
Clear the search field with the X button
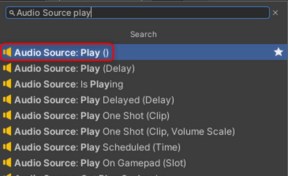tap(275, 13)
